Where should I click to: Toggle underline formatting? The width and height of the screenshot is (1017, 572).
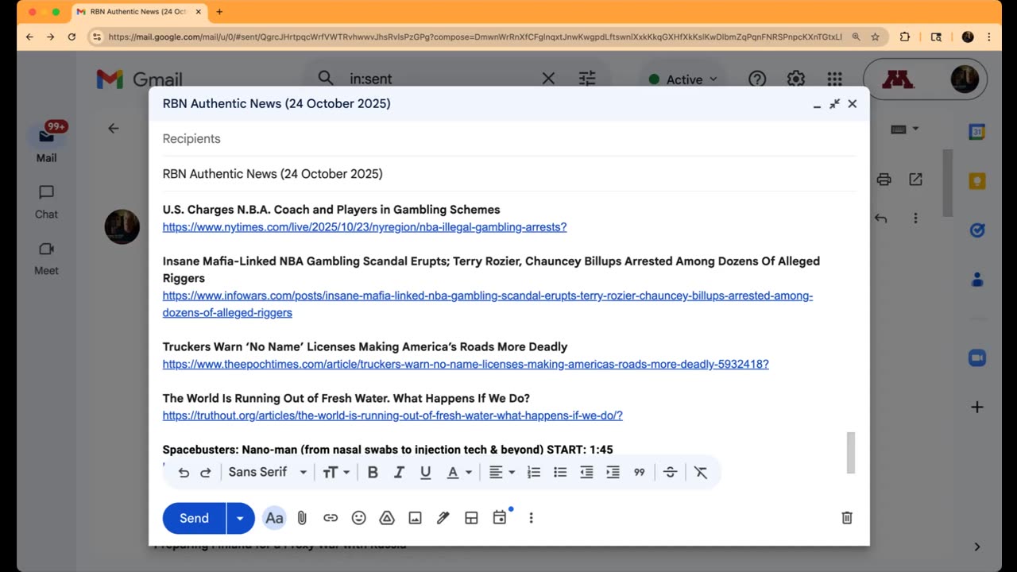[x=425, y=472]
